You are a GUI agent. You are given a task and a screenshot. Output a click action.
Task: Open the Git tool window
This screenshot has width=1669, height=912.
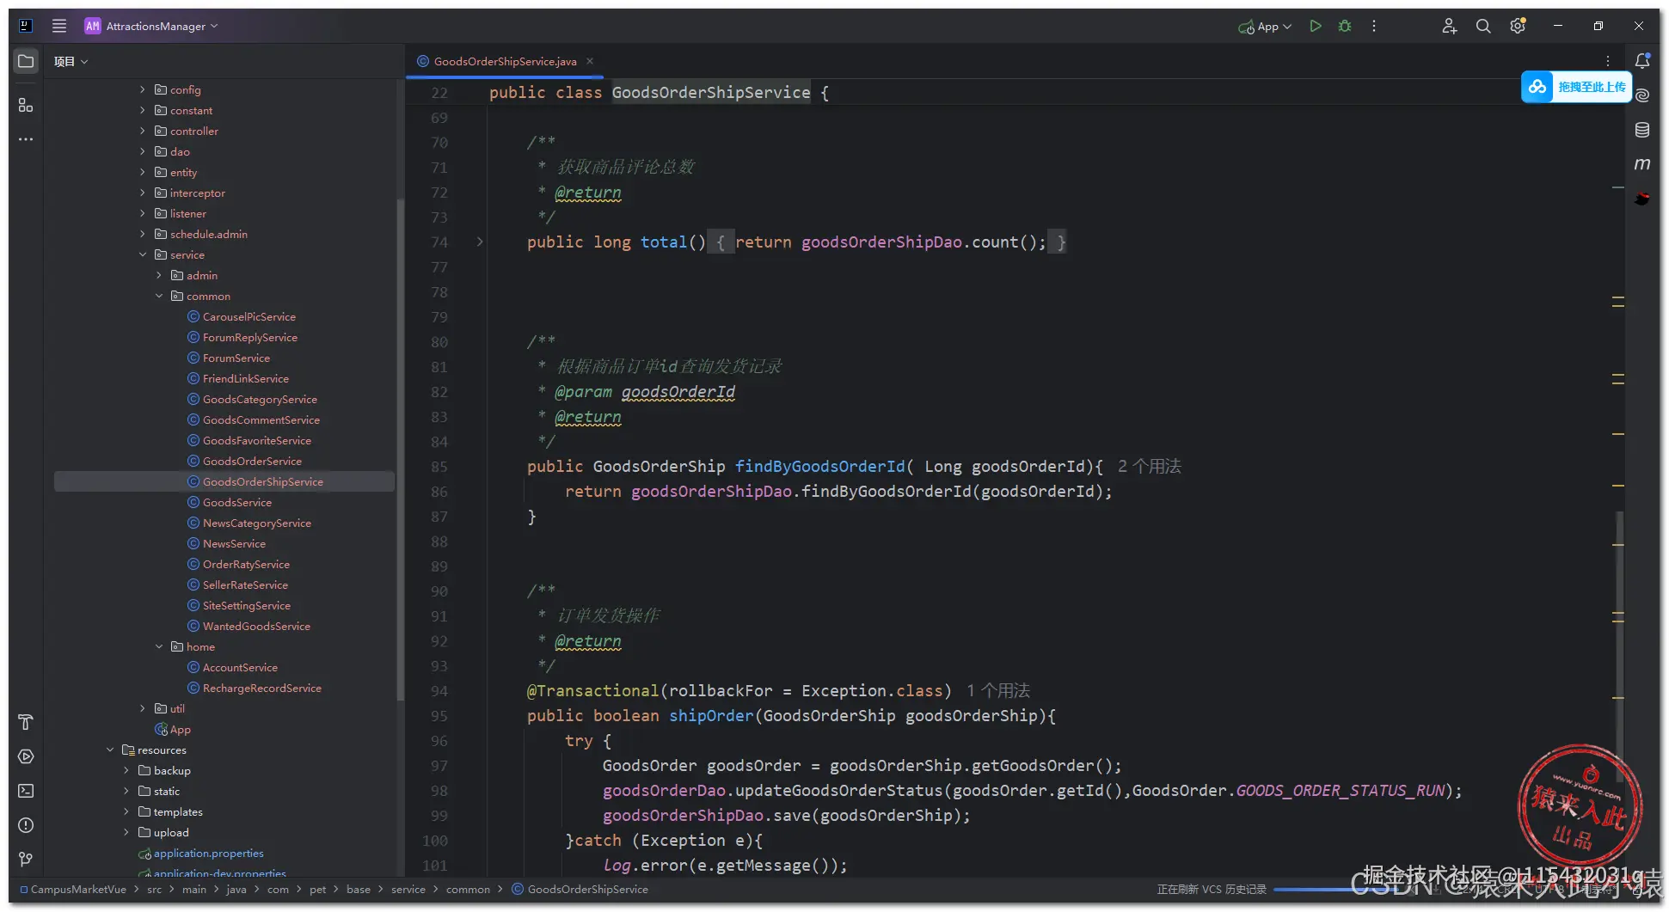26,860
